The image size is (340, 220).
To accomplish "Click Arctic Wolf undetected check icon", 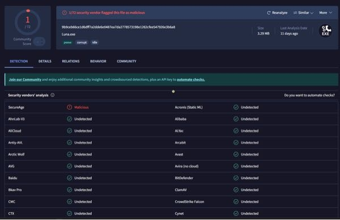I will point(69,154).
